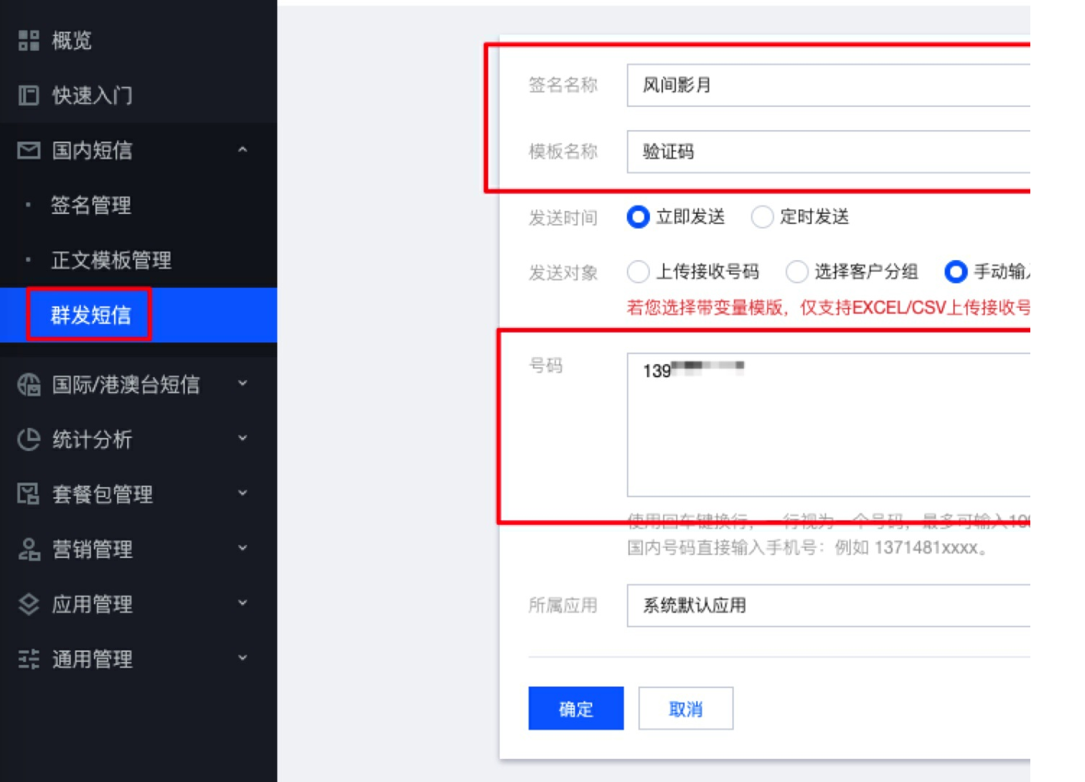Click the 国内短信 envelope icon
Image resolution: width=1085 pixels, height=782 pixels.
(28, 150)
